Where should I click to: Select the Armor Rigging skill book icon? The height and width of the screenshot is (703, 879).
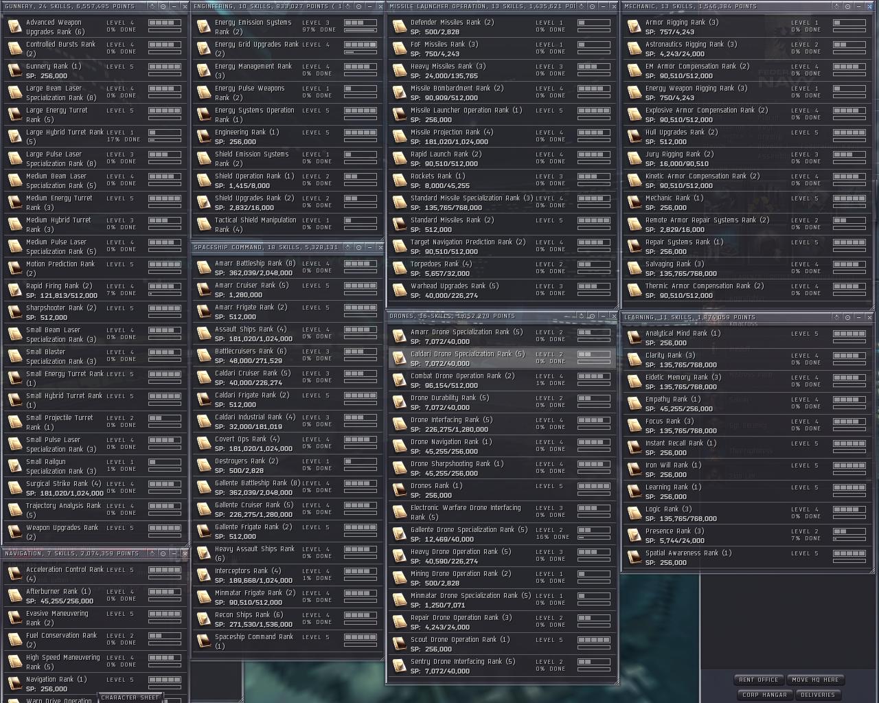(x=634, y=27)
